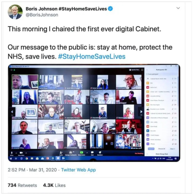Toggle mute for Alister Jack in participants list
The height and width of the screenshot is (195, 193).
[173, 92]
